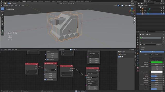Image resolution: width=165 pixels, height=92 pixels.
Task: Hide the Tank object in viewport
Action: [x=162, y=14]
